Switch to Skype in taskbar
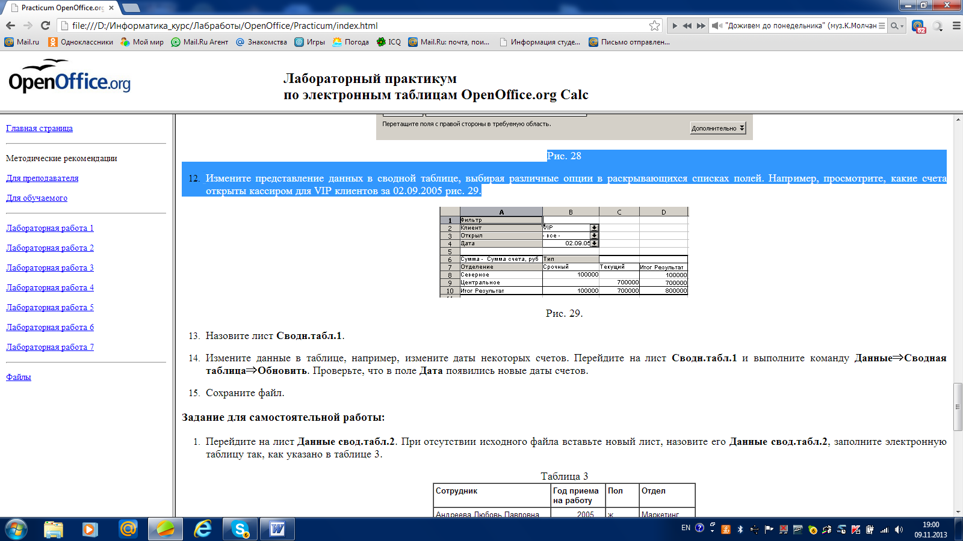The height and width of the screenshot is (541, 963). point(240,529)
